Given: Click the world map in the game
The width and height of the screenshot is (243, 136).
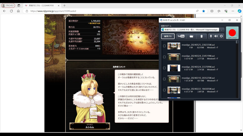Looking at the screenshot, I should coord(131,37).
